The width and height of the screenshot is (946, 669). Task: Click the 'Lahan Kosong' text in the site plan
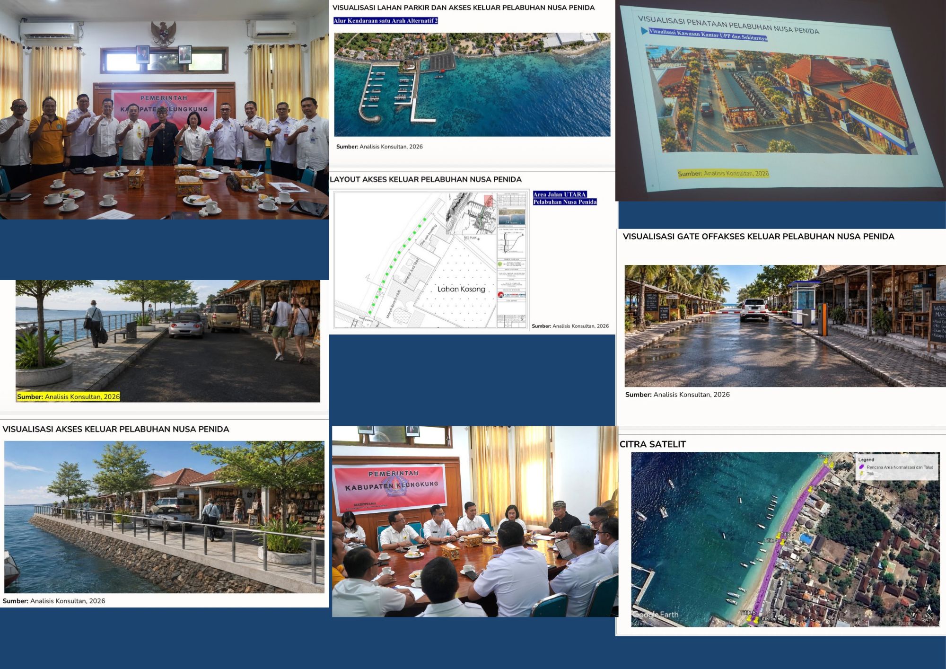pos(461,289)
